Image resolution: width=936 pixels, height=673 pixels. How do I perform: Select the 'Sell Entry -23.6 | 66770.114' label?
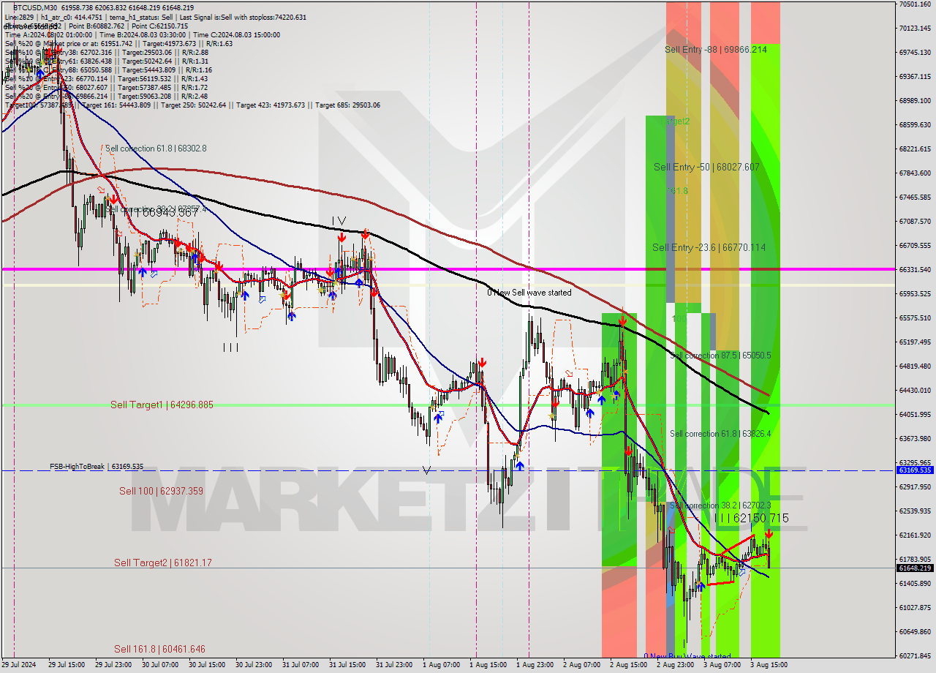point(709,248)
